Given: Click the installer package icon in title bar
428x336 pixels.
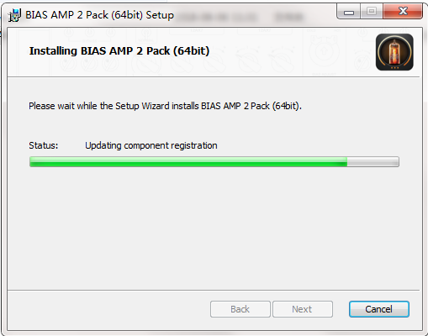Looking at the screenshot, I should pos(14,15).
